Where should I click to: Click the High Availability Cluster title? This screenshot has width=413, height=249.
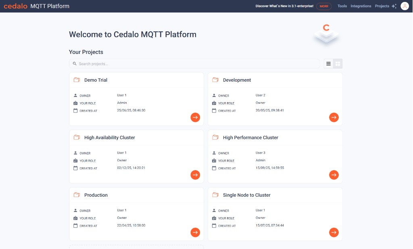[x=110, y=138]
